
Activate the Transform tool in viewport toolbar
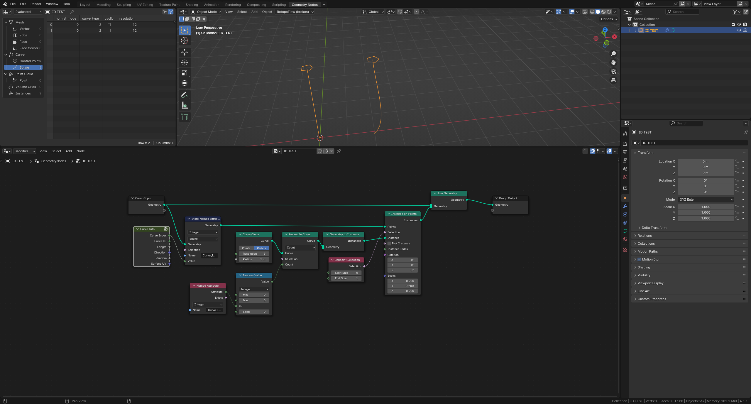coord(185,83)
